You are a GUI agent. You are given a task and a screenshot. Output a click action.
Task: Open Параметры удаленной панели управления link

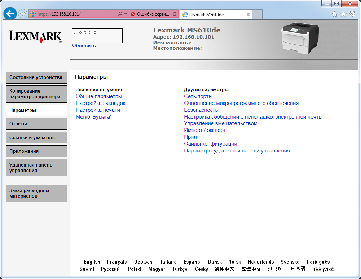pyautogui.click(x=237, y=151)
